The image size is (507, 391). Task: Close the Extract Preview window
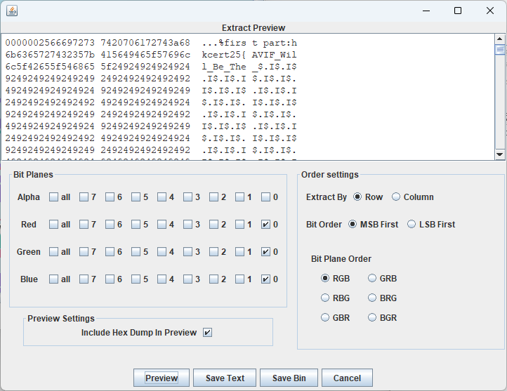(x=490, y=11)
